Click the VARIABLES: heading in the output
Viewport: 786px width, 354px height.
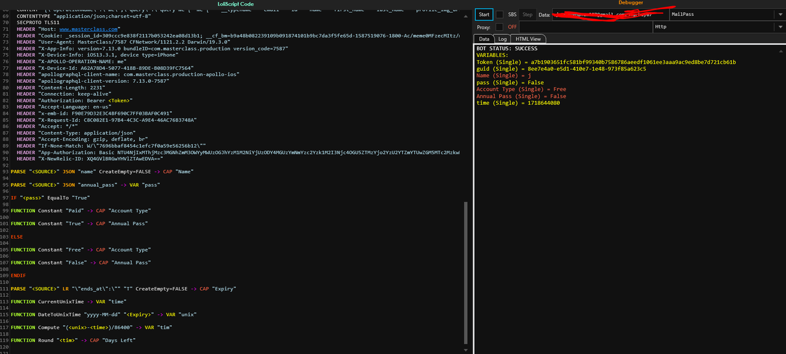(492, 55)
